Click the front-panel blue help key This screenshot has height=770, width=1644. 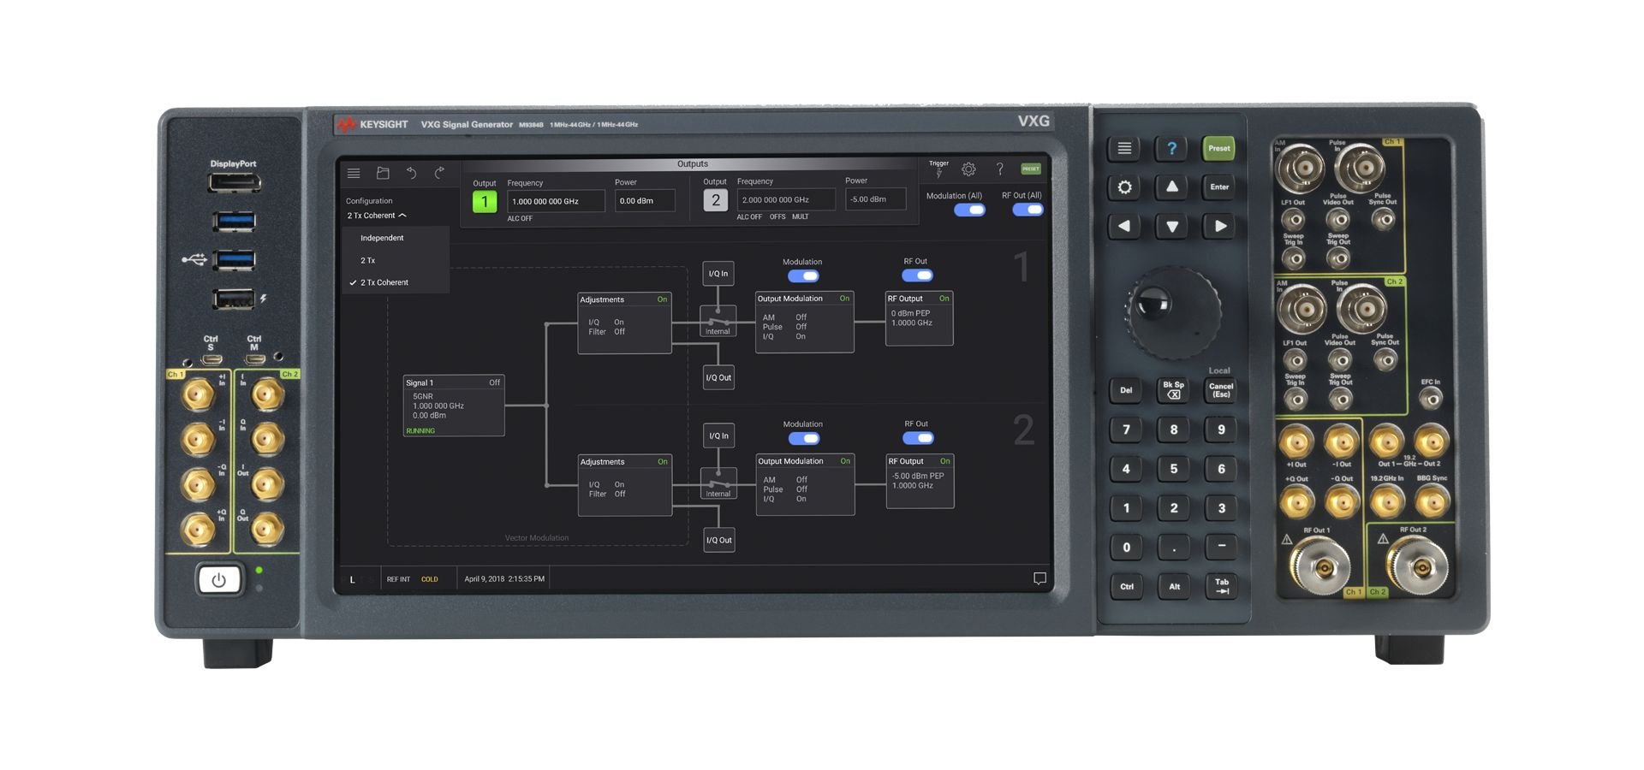coord(1171,149)
